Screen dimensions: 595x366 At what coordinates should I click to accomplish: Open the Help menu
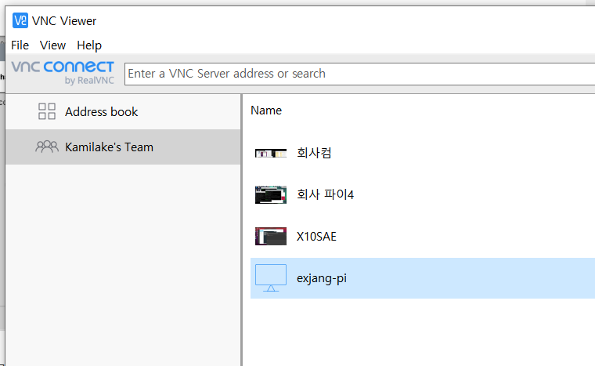pos(89,45)
